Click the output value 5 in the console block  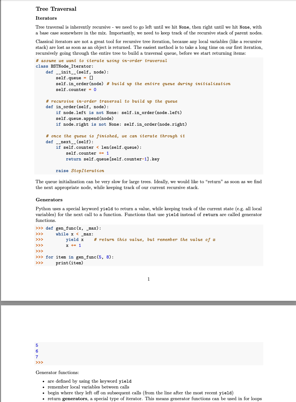37,345
